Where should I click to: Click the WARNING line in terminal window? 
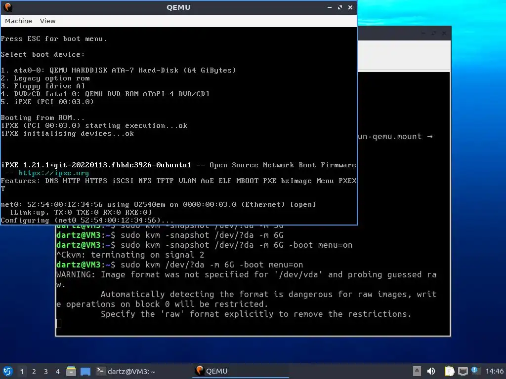click(x=246, y=274)
